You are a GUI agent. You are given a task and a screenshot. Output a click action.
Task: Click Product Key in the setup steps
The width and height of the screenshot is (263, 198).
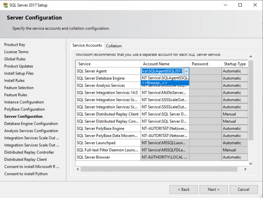pos(15,45)
